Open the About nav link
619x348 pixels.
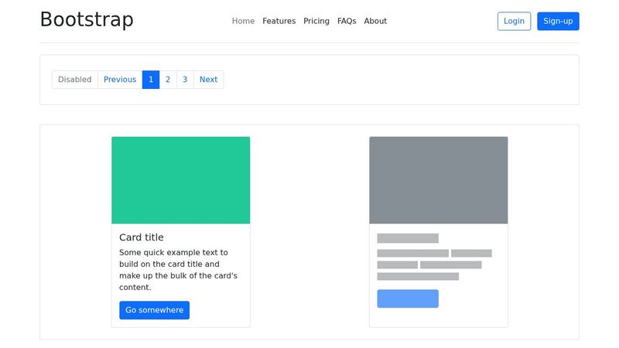tap(375, 21)
